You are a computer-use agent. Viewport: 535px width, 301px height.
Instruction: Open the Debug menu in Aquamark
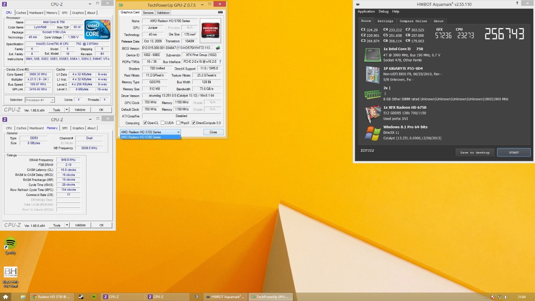click(x=383, y=11)
